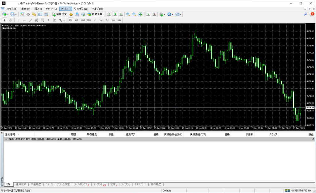Open the search magnifier in top right
The width and height of the screenshot is (316, 193).
pos(306,14)
